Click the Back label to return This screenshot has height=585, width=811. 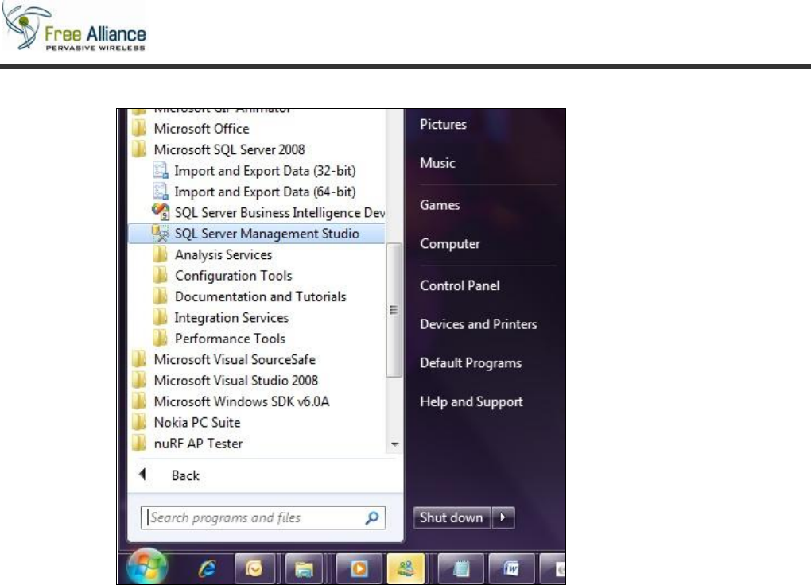click(185, 475)
